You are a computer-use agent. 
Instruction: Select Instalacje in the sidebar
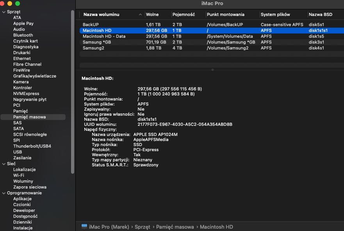pyautogui.click(x=23, y=228)
